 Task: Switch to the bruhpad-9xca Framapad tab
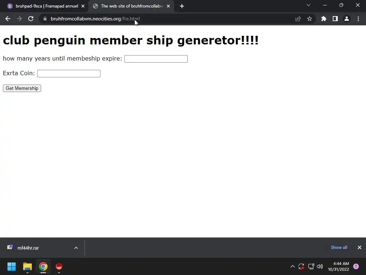pos(44,6)
